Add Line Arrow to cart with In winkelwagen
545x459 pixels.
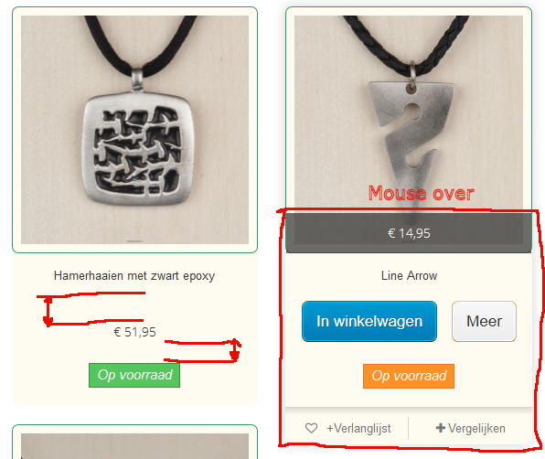(369, 321)
